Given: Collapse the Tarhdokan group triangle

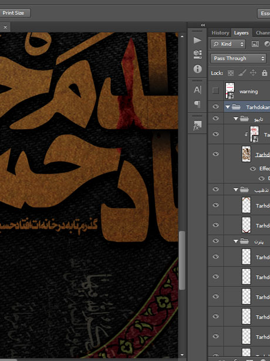Looking at the screenshot, I should (228, 107).
